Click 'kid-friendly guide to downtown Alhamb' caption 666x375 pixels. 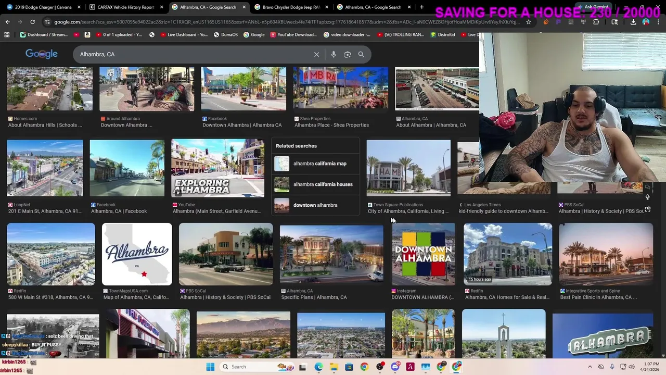click(x=504, y=211)
